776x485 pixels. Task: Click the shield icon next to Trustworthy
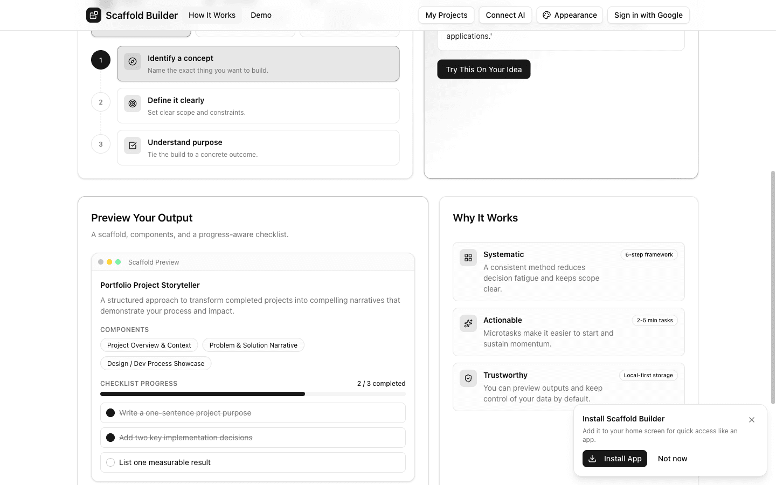468,378
